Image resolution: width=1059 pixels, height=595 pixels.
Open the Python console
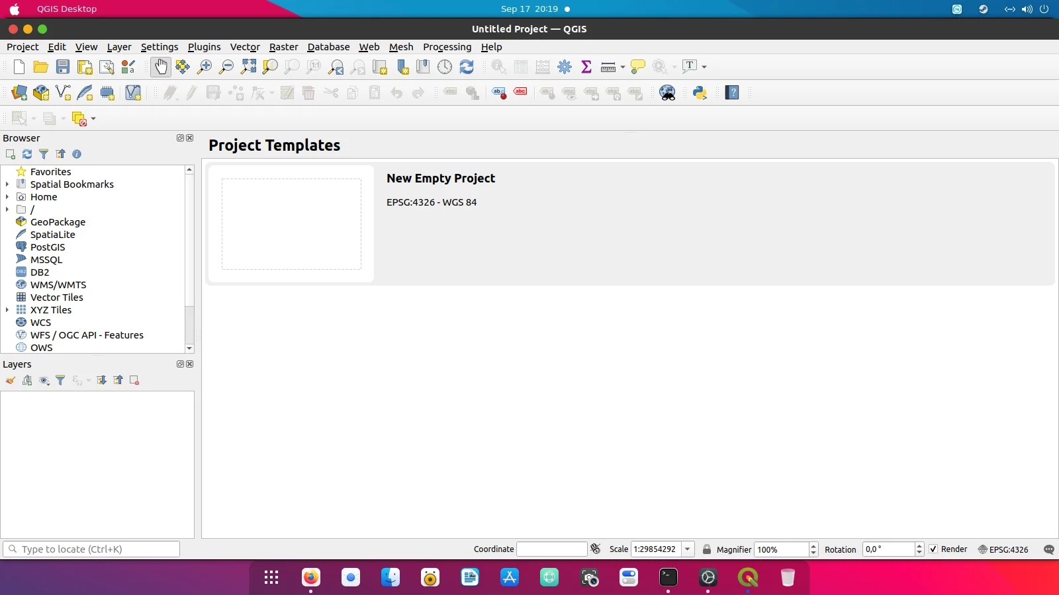(x=700, y=93)
